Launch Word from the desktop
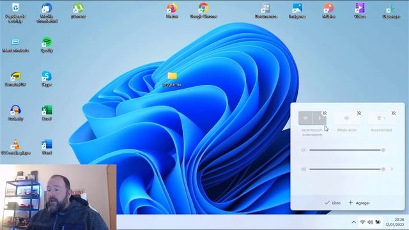The width and height of the screenshot is (409, 230). (47, 147)
